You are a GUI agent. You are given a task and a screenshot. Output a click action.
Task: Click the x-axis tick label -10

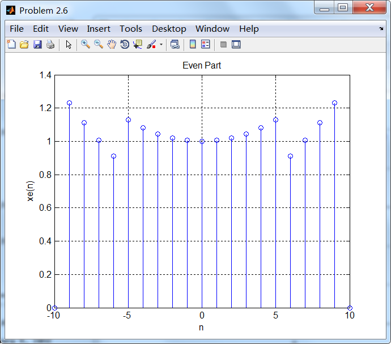[53, 316]
